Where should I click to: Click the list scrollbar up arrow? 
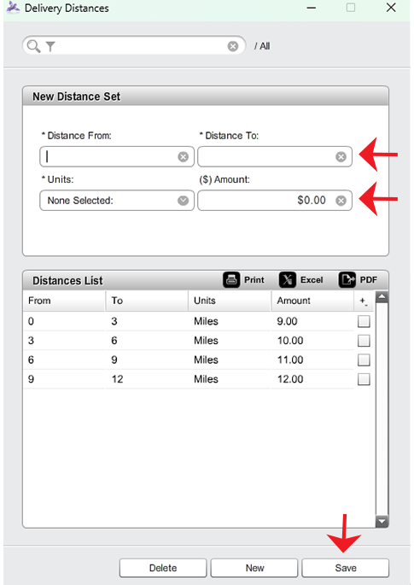tap(382, 297)
